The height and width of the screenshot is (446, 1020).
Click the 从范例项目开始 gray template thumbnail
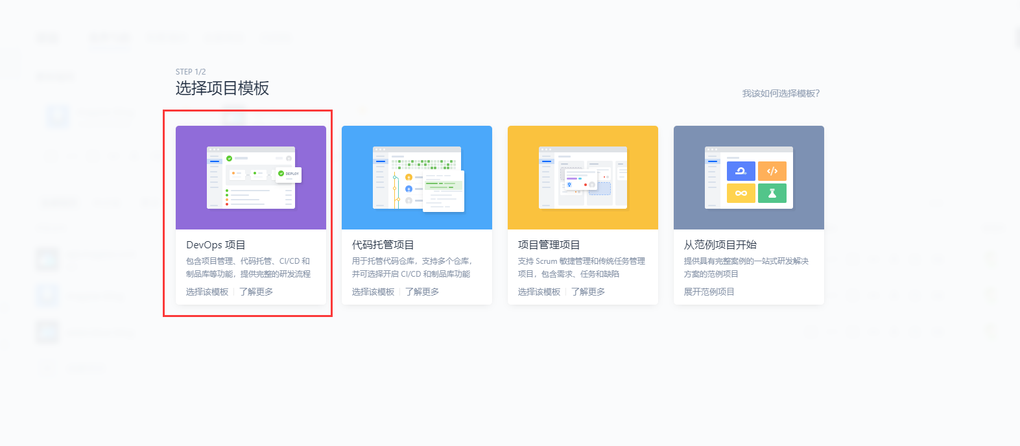[x=749, y=178]
